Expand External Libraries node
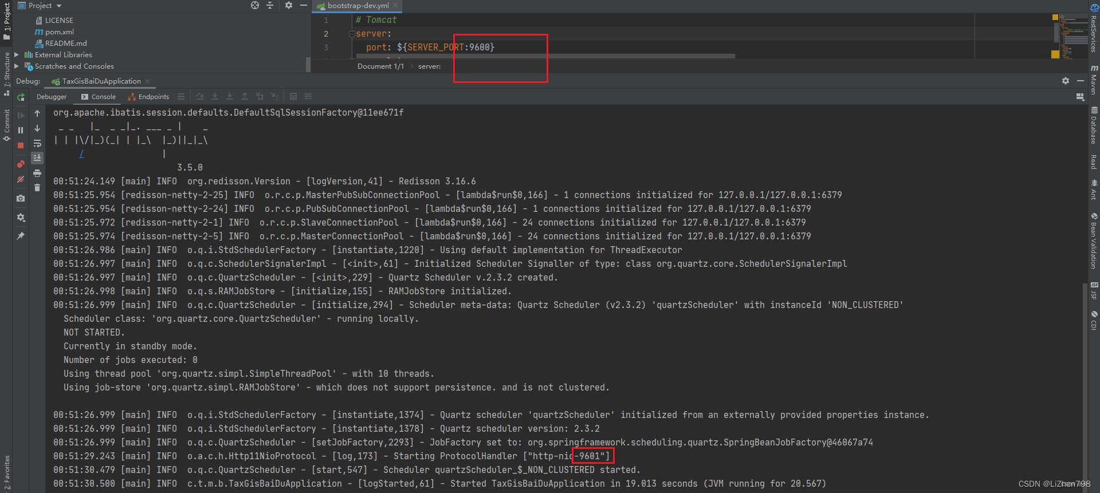Viewport: 1100px width, 493px height. (17, 55)
